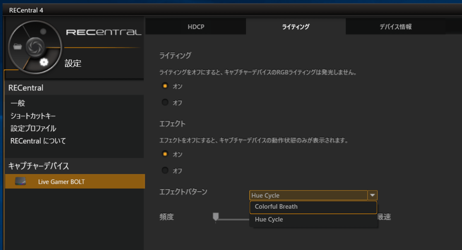
Task: Choose Hue Cycle from the dropdown list
Action: tap(313, 219)
